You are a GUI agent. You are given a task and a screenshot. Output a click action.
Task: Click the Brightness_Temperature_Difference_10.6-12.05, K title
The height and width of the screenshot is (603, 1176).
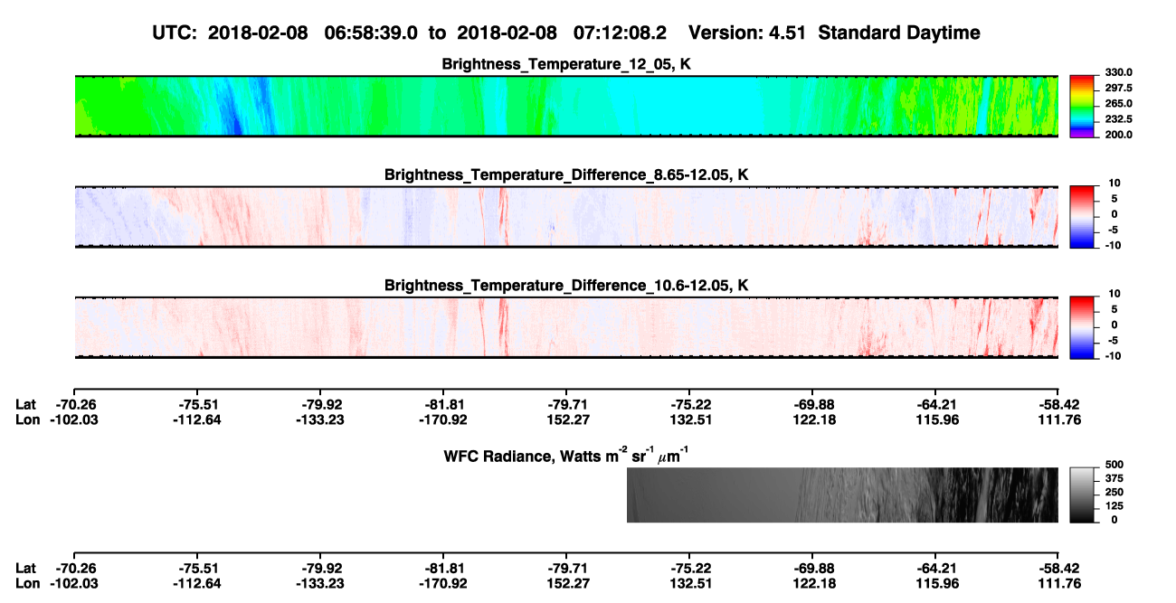point(566,286)
